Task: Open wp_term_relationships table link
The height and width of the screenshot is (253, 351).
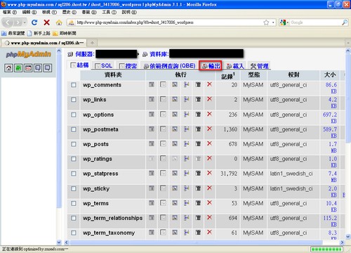Action: (112, 218)
